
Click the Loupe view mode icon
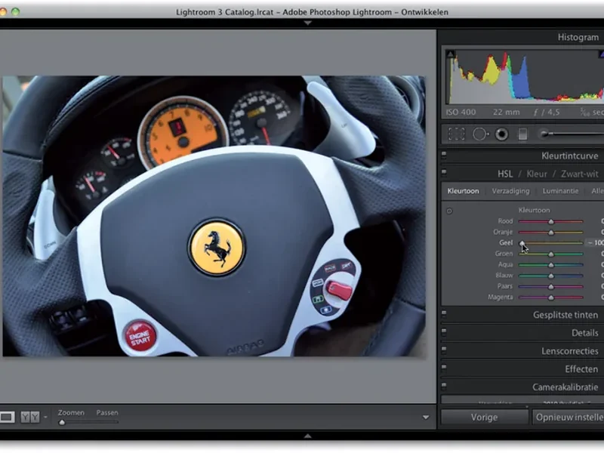[x=7, y=417]
